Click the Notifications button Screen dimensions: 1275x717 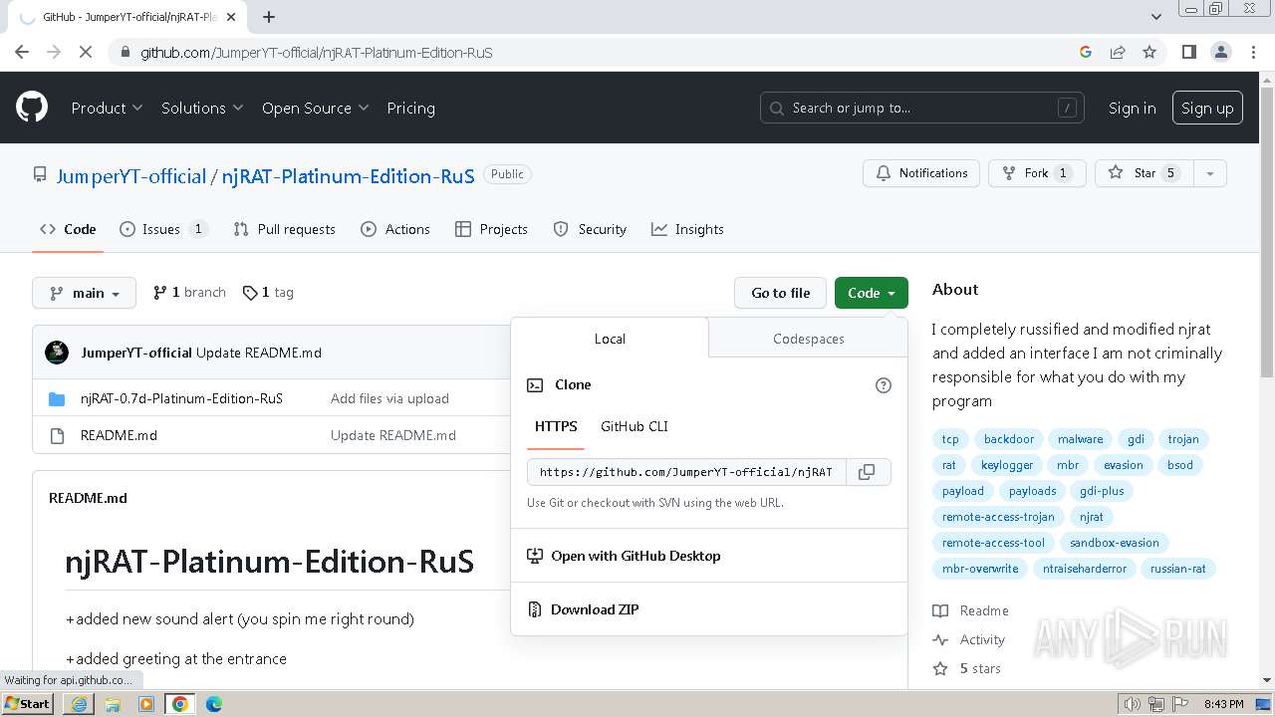point(921,173)
